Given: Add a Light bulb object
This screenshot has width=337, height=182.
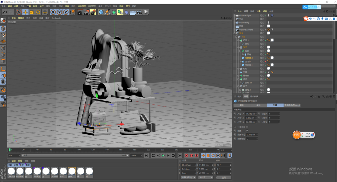Looking at the screenshot, I should pos(146,12).
